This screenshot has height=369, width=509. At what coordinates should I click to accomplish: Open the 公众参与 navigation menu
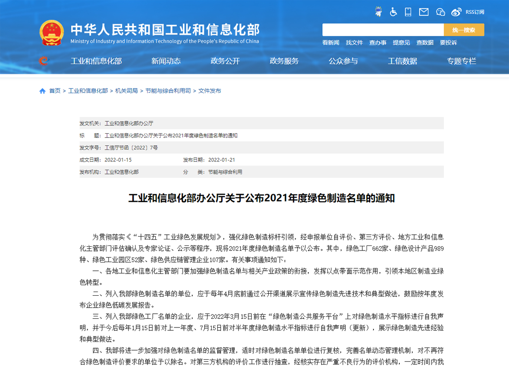pos(343,61)
